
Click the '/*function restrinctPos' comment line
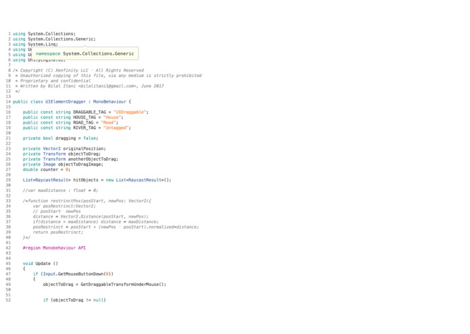tap(87, 201)
